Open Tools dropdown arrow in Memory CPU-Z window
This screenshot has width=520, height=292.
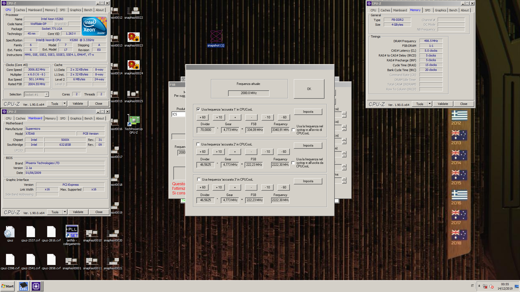pos(430,104)
